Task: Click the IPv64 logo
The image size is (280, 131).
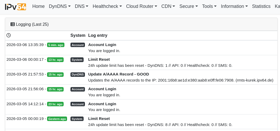Action: click(16, 7)
